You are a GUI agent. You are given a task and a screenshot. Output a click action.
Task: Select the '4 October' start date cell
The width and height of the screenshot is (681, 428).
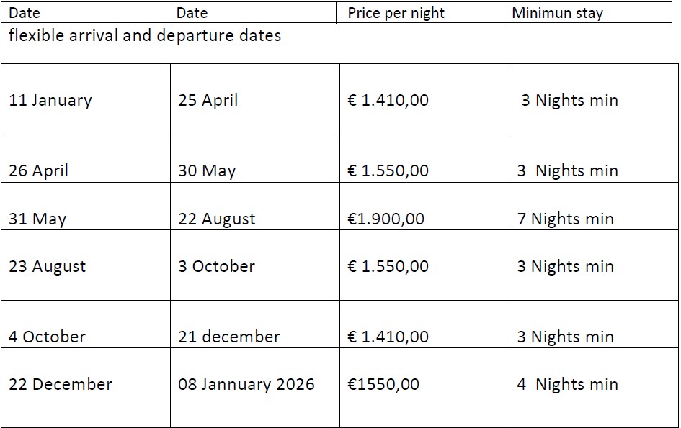[86, 324]
